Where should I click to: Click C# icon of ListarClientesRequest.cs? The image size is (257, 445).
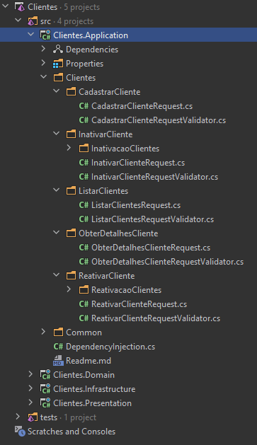tap(84, 205)
